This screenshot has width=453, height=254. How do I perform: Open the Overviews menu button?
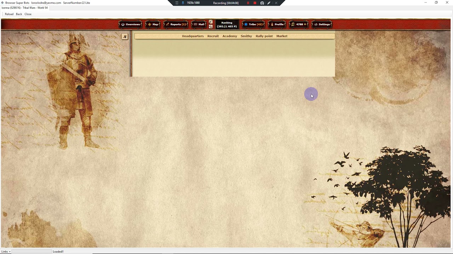click(x=131, y=24)
